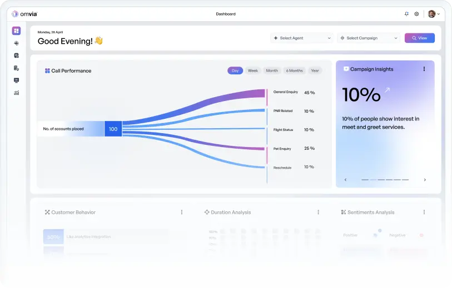Click the 'Monday, 28 April' date

pyautogui.click(x=50, y=32)
